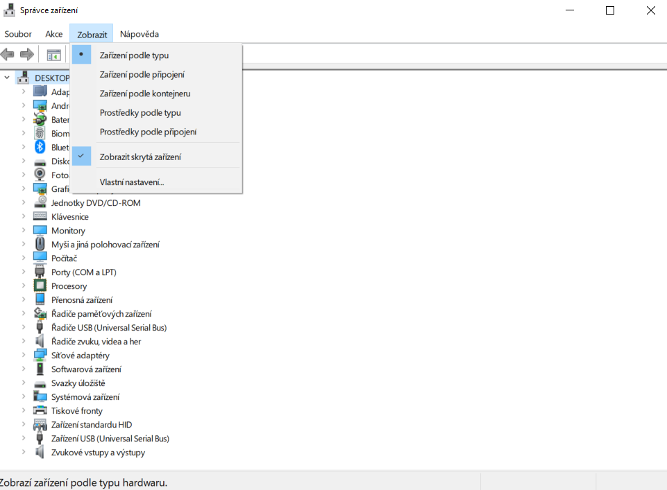Click the Jednotky DVD/CD-ROM drive icon
This screenshot has height=490, width=667.
[40, 202]
